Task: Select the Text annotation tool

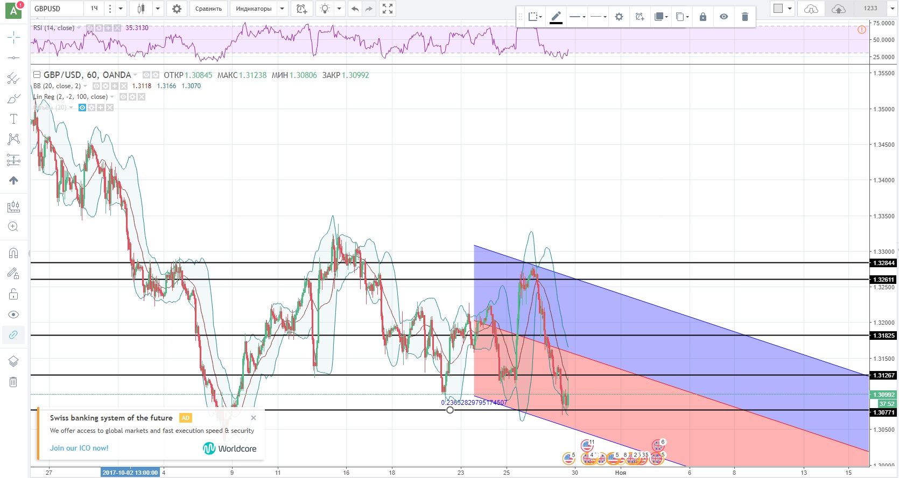Action: coord(14,119)
